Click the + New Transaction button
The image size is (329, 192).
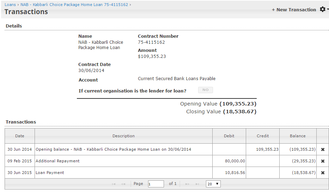(294, 10)
